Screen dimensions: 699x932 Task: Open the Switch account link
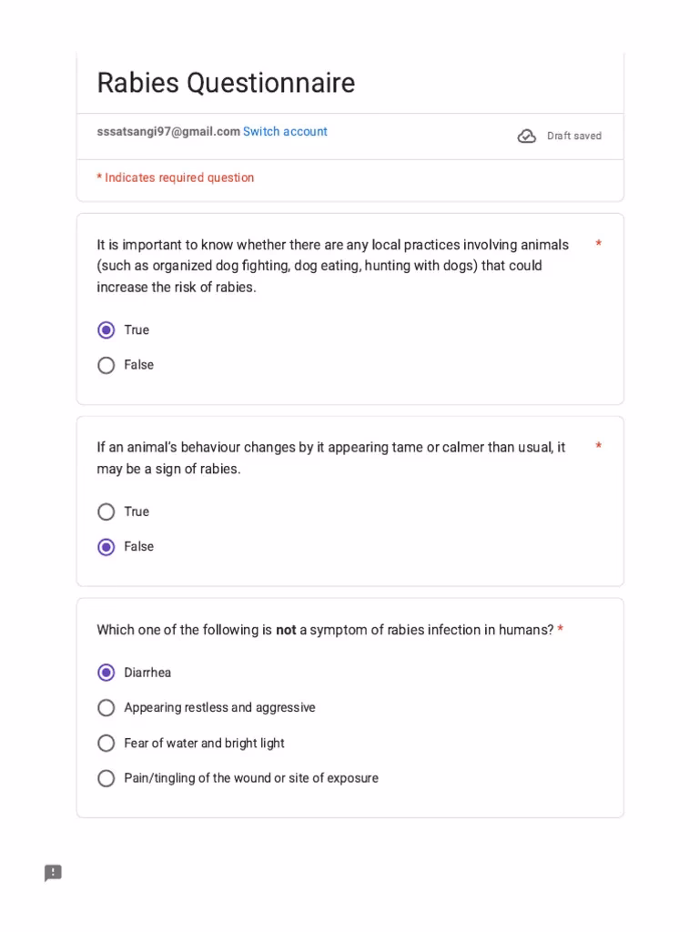285,131
